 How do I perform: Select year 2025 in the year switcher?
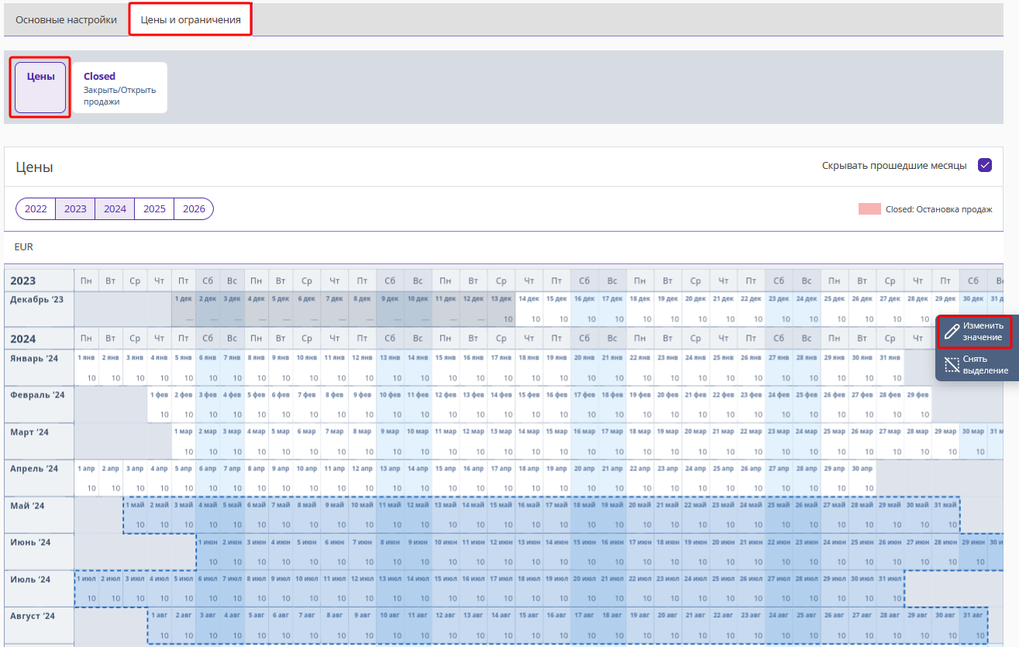point(154,208)
